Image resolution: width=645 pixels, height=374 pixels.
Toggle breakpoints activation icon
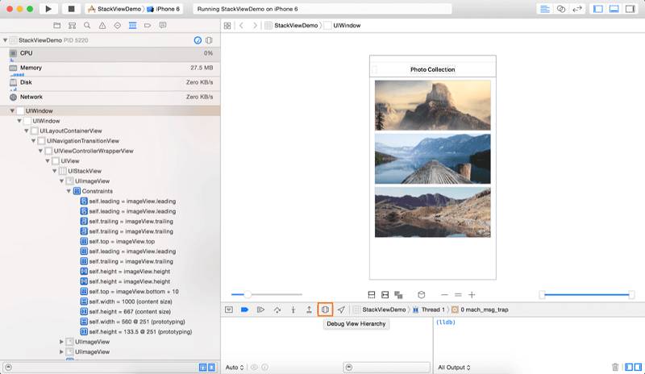point(244,310)
